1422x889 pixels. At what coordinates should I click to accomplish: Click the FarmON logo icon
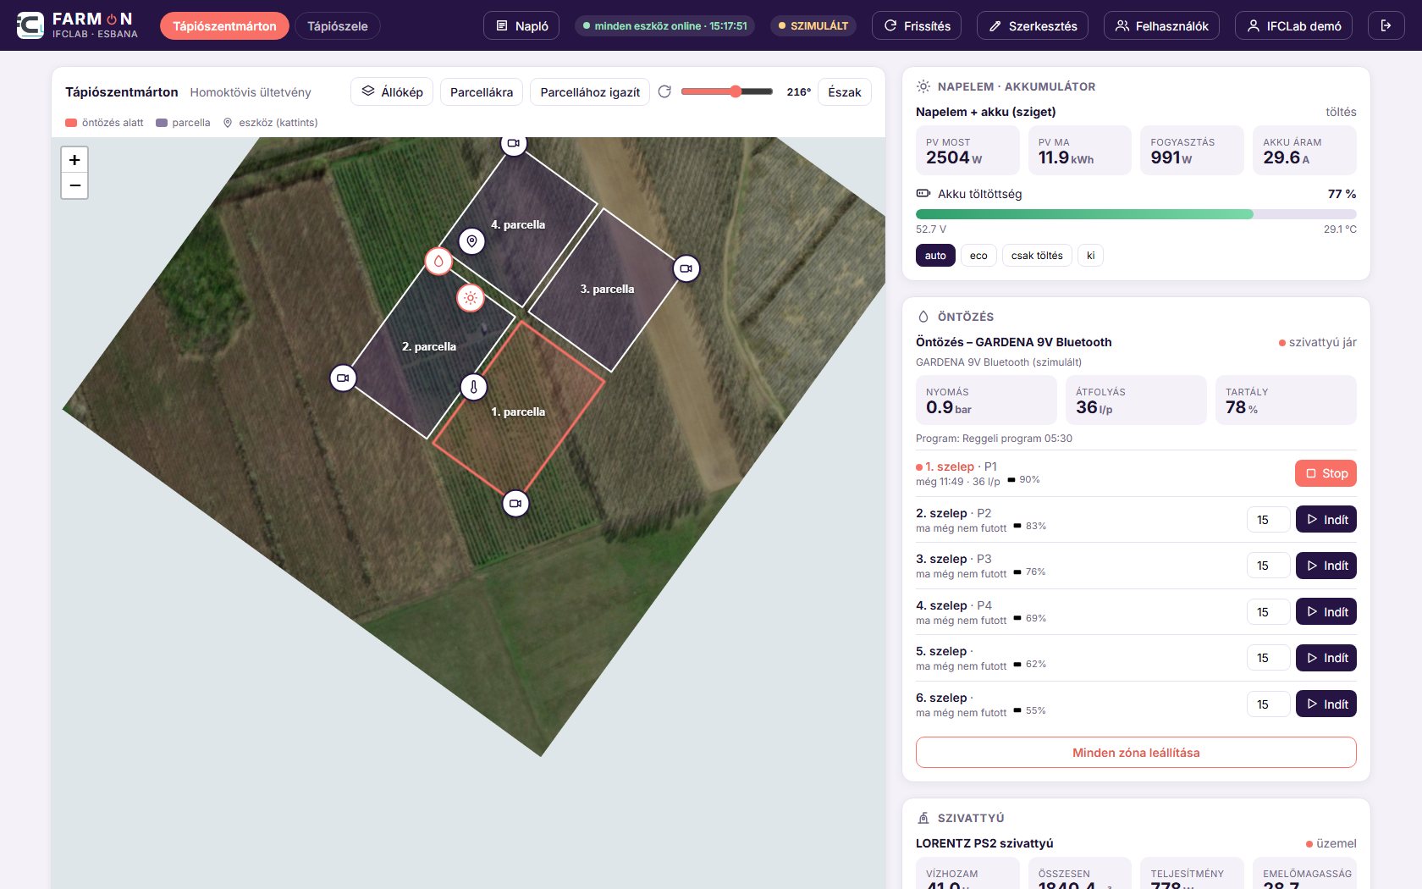point(30,25)
